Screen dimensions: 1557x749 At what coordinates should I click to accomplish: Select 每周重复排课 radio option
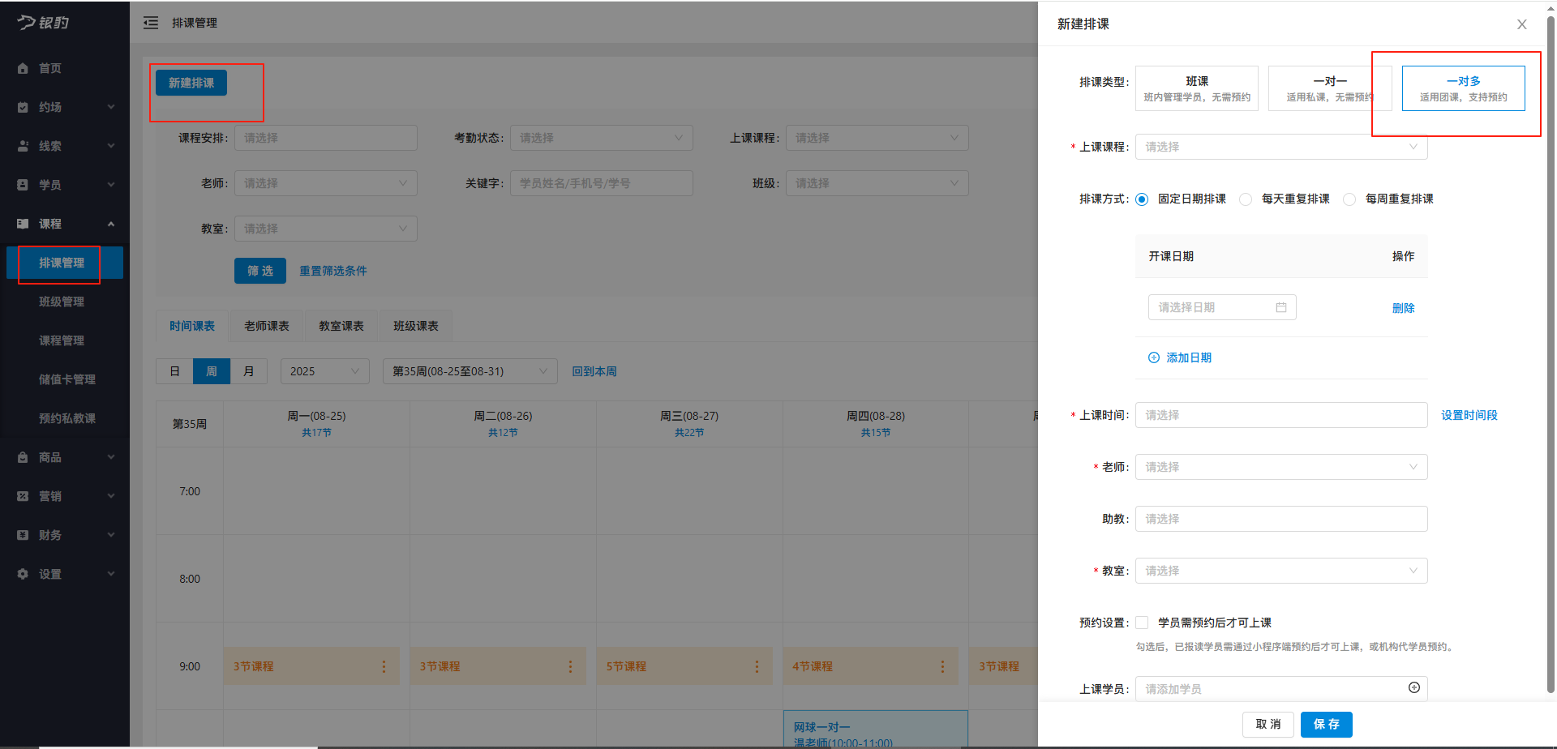tap(1349, 199)
